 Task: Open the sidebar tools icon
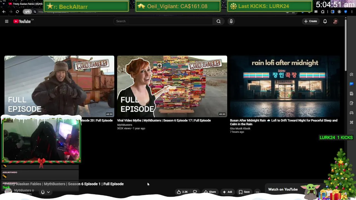352,122
